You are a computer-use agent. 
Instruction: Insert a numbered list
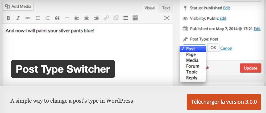pos(48,18)
